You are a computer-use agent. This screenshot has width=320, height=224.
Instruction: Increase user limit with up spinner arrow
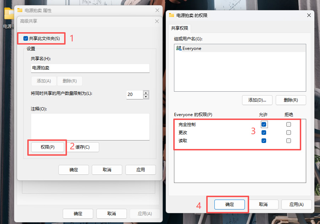146,93
